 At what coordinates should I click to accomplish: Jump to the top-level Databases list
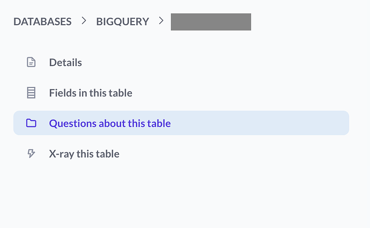(x=42, y=21)
